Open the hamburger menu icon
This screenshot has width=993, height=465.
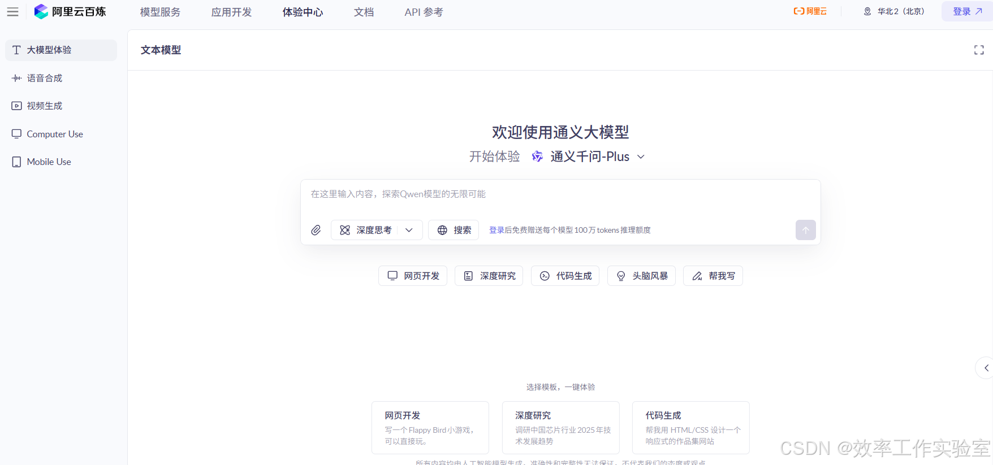tap(12, 12)
